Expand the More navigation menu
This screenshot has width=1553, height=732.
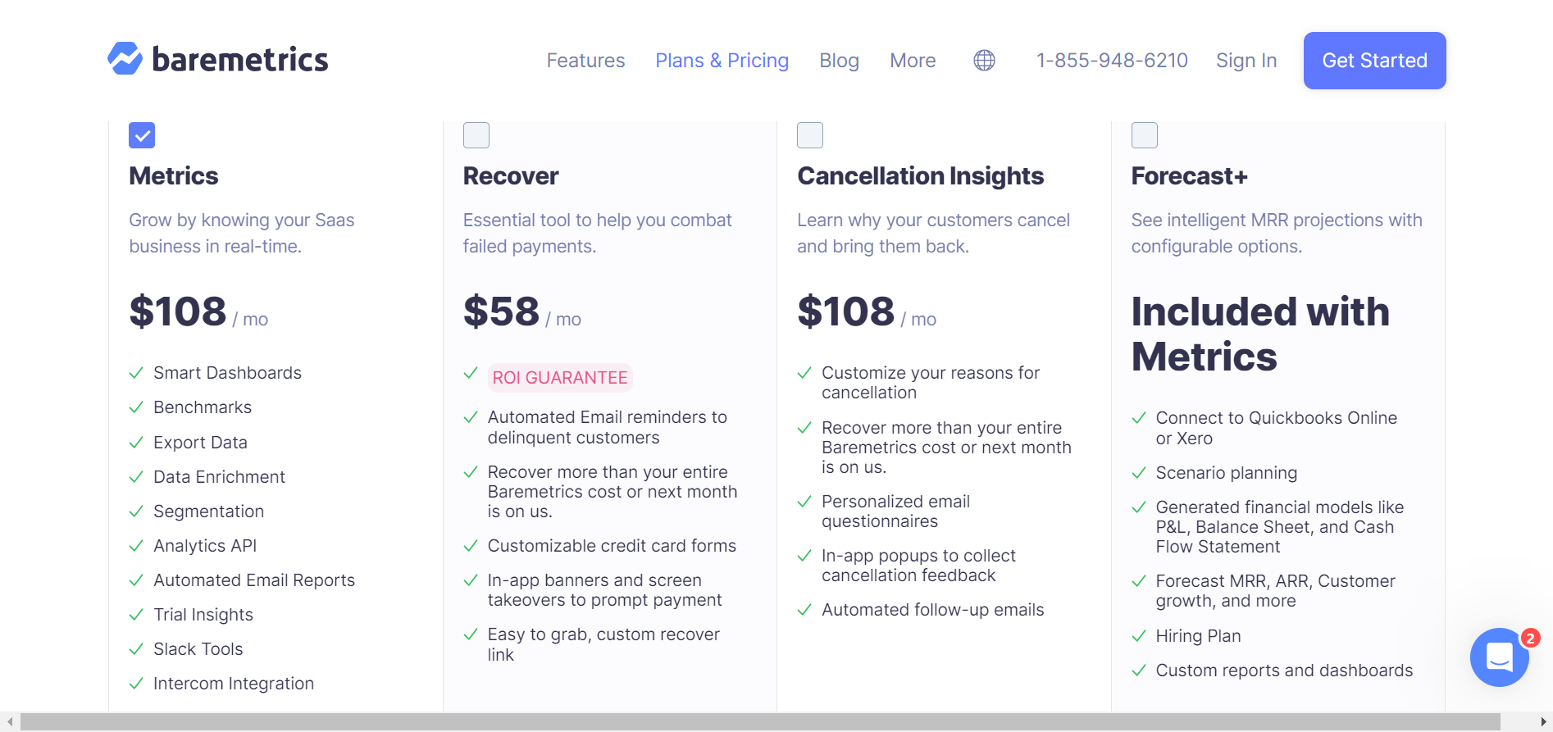pyautogui.click(x=913, y=61)
